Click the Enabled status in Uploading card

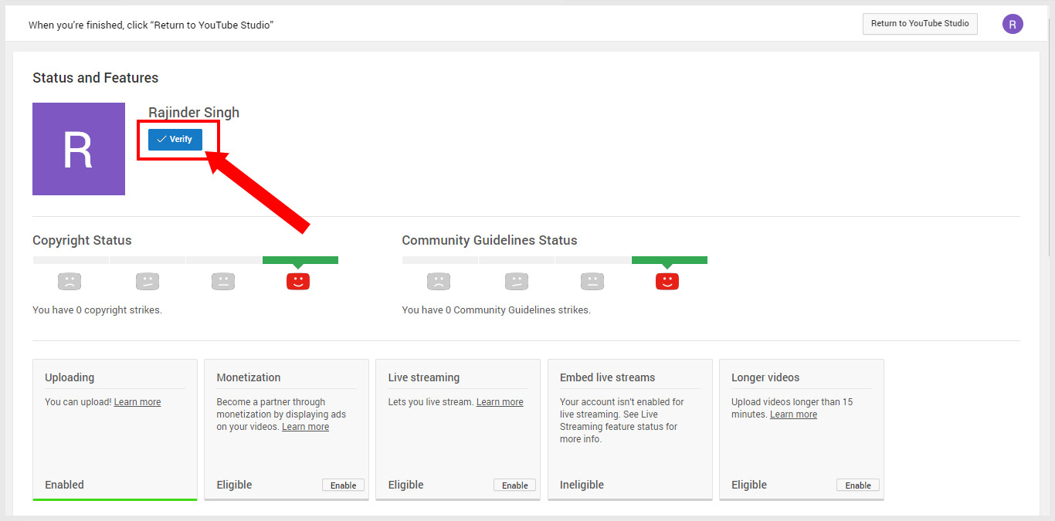pos(64,485)
